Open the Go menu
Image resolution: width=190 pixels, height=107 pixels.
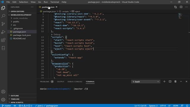39,2
